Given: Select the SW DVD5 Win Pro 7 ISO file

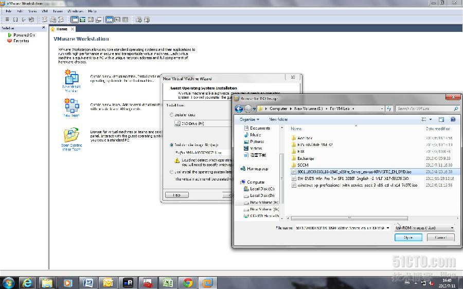Looking at the screenshot, I should [x=350, y=178].
